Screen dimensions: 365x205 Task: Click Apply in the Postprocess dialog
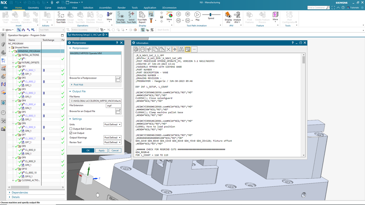pos(102,150)
